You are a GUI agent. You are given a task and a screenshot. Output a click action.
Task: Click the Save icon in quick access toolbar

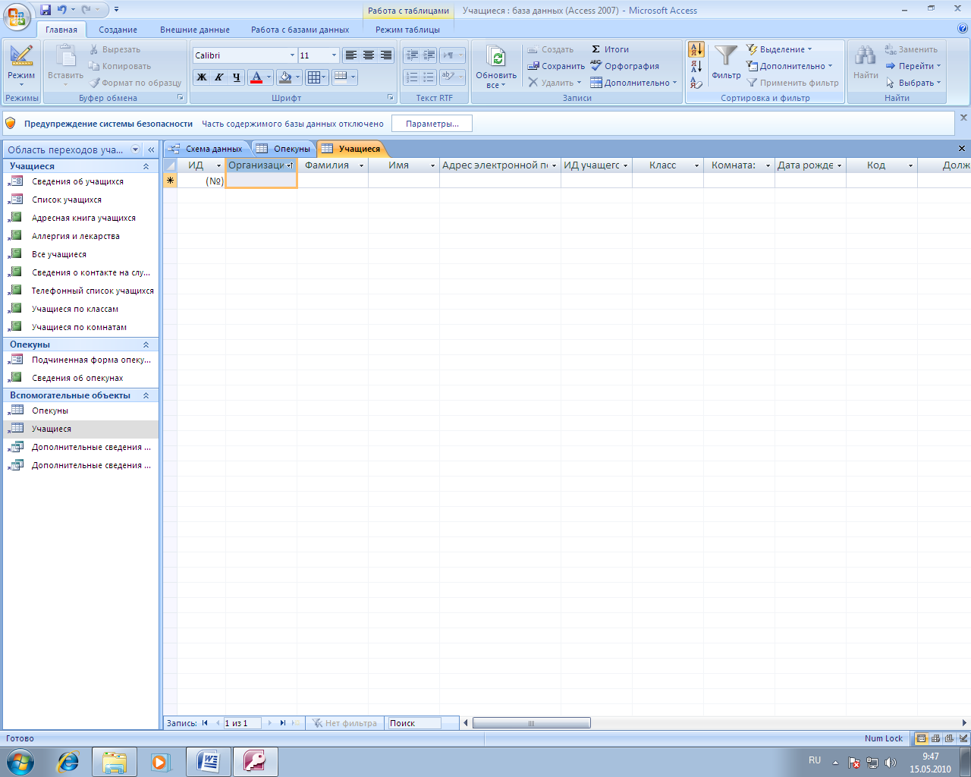[46, 10]
